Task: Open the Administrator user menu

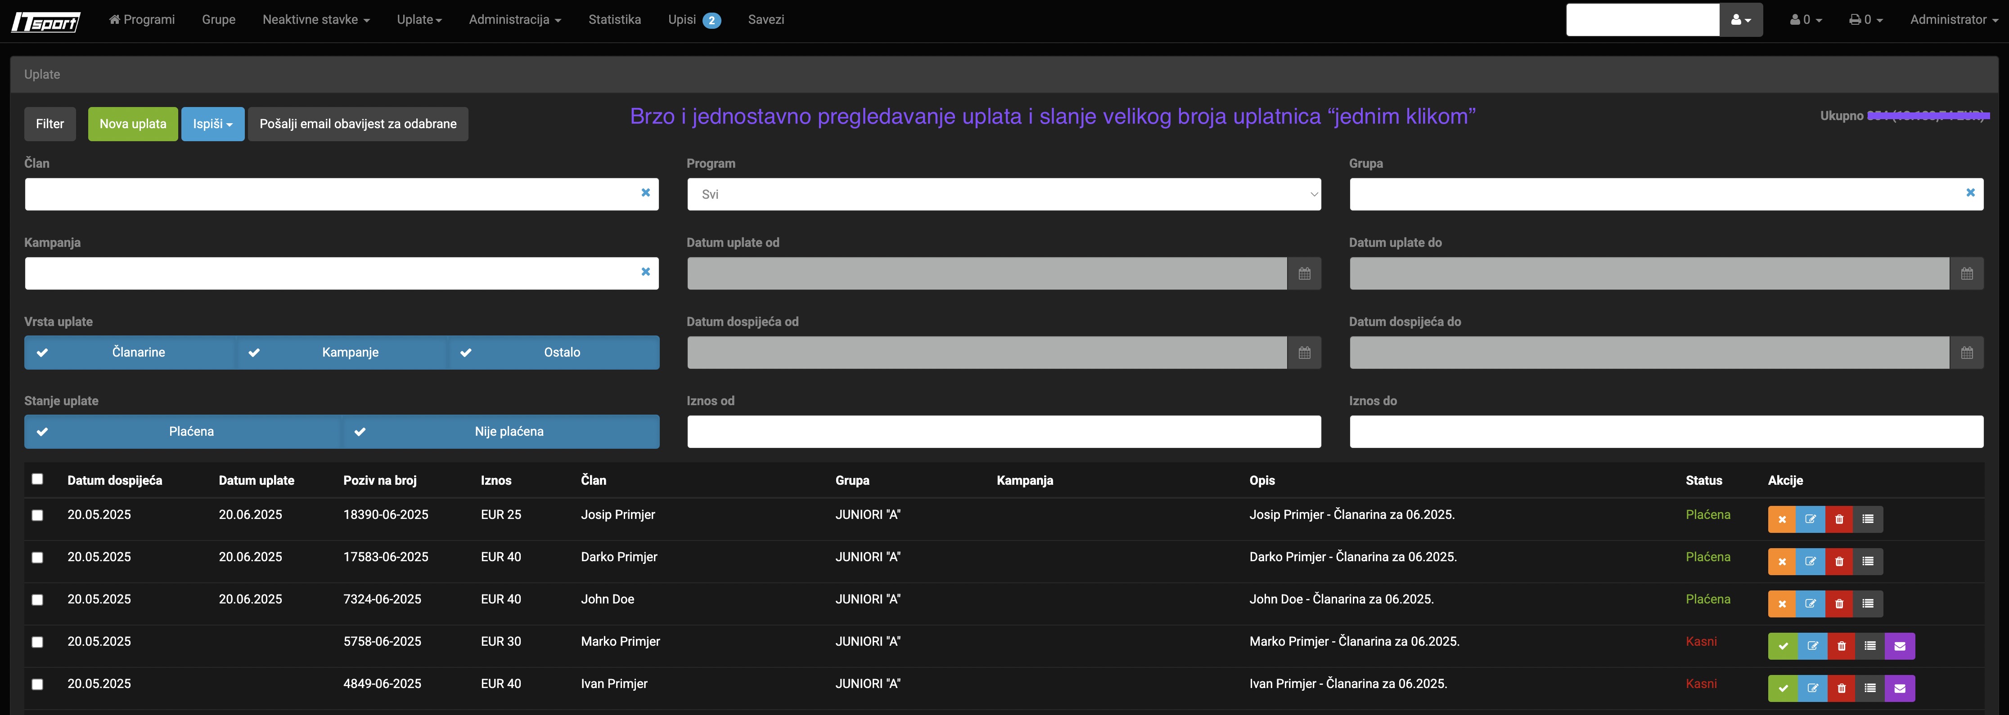Action: [1953, 20]
